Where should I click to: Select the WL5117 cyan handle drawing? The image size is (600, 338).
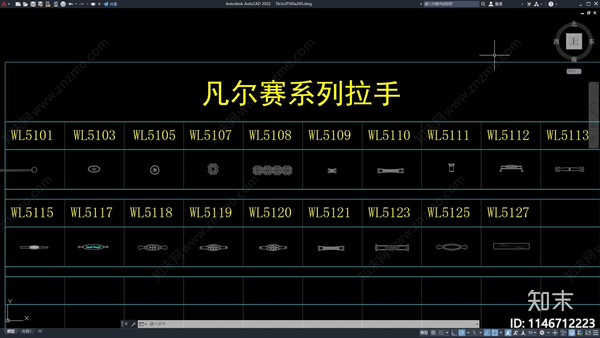click(x=93, y=247)
